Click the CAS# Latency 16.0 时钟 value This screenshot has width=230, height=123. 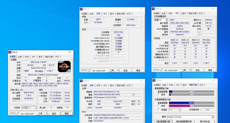pos(118,38)
